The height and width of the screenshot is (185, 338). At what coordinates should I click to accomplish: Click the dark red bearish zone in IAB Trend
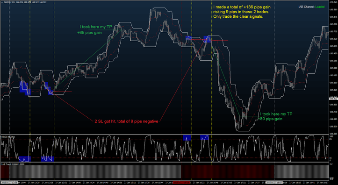coord(227,171)
